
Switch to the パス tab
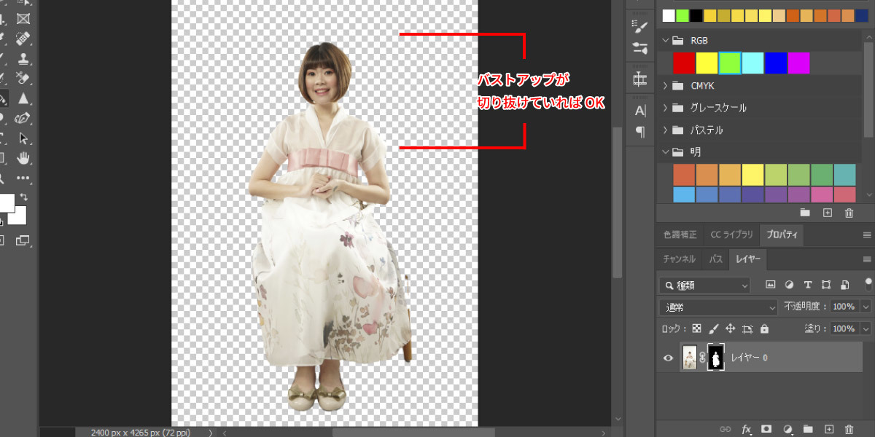[x=716, y=259]
